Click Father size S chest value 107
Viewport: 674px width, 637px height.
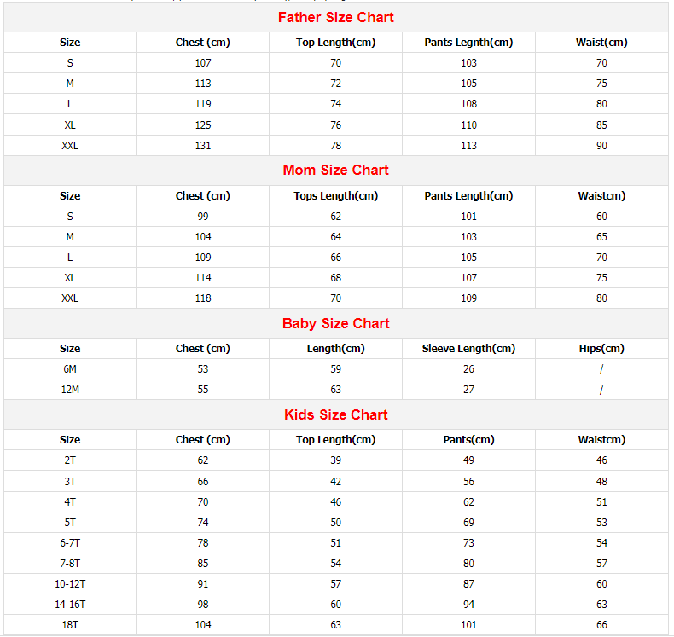203,62
